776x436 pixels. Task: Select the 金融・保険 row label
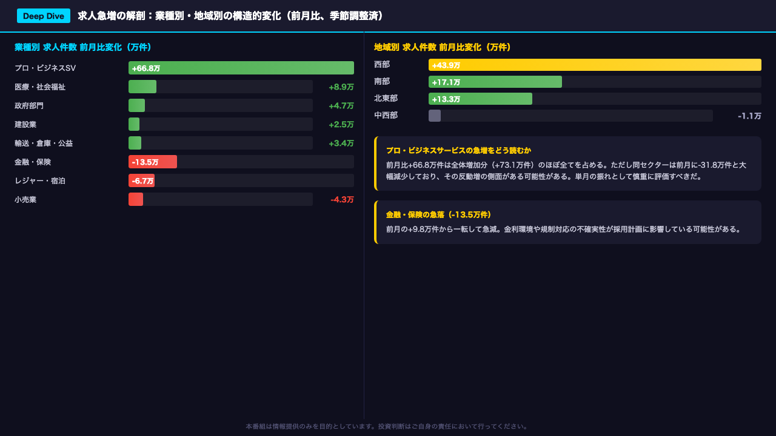point(33,162)
